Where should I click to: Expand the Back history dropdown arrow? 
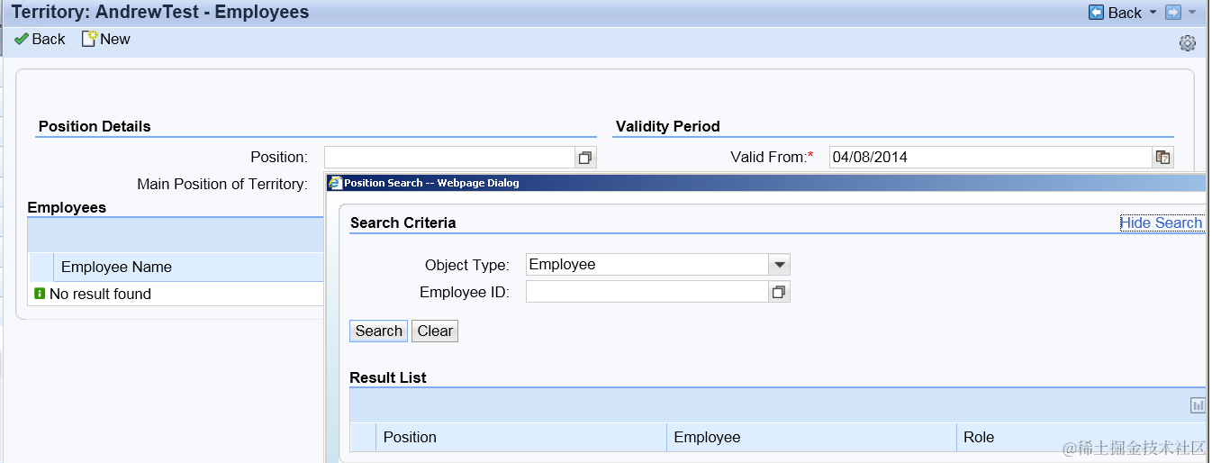[1153, 13]
